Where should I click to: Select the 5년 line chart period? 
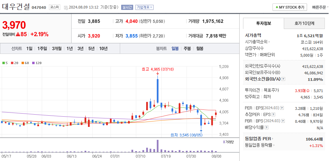click(91, 49)
